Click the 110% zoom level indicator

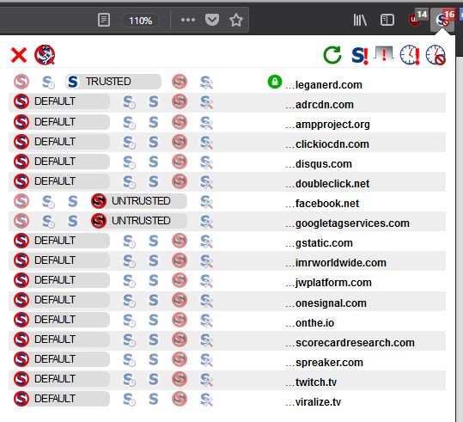141,21
